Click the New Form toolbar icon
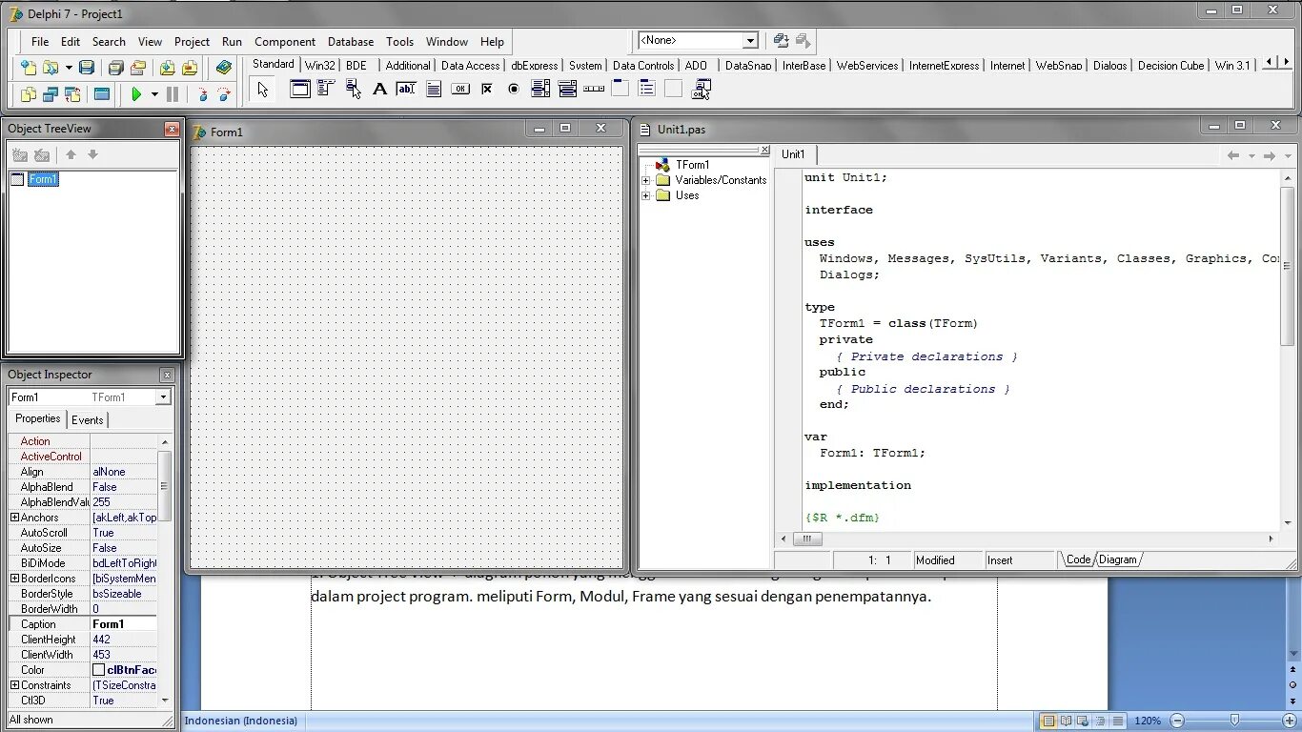1302x732 pixels. [x=101, y=94]
